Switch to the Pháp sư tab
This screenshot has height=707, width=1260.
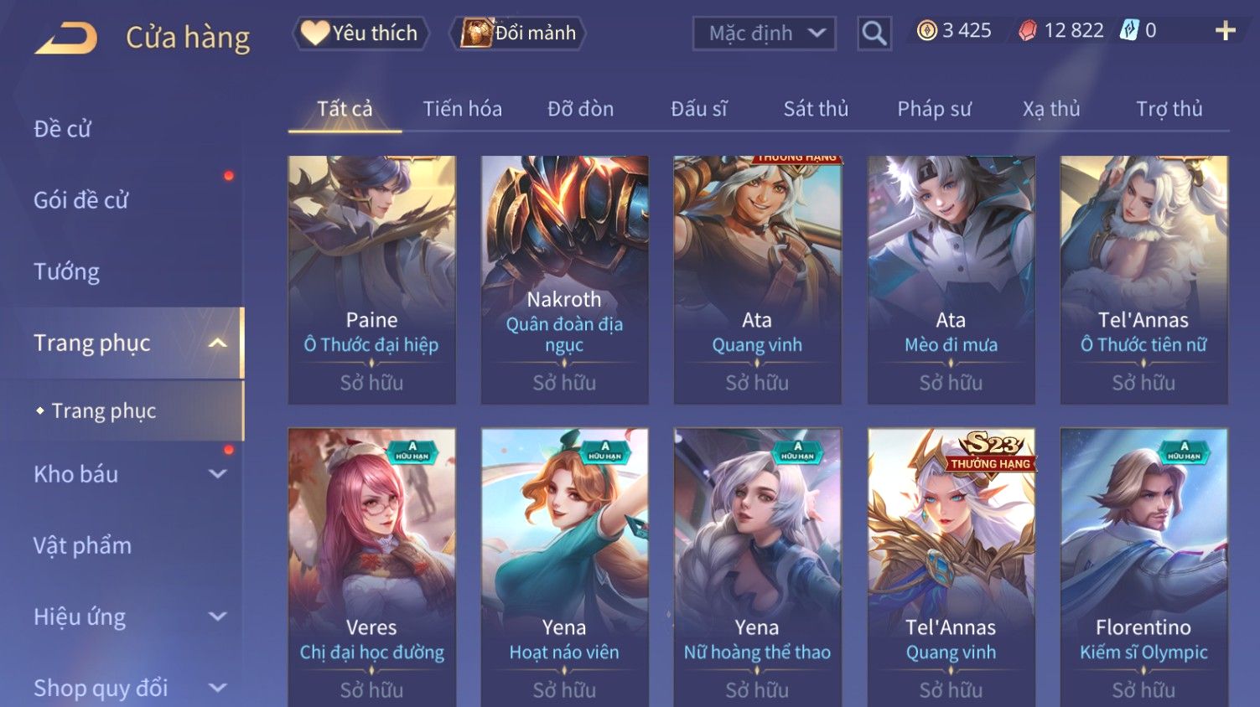point(934,109)
